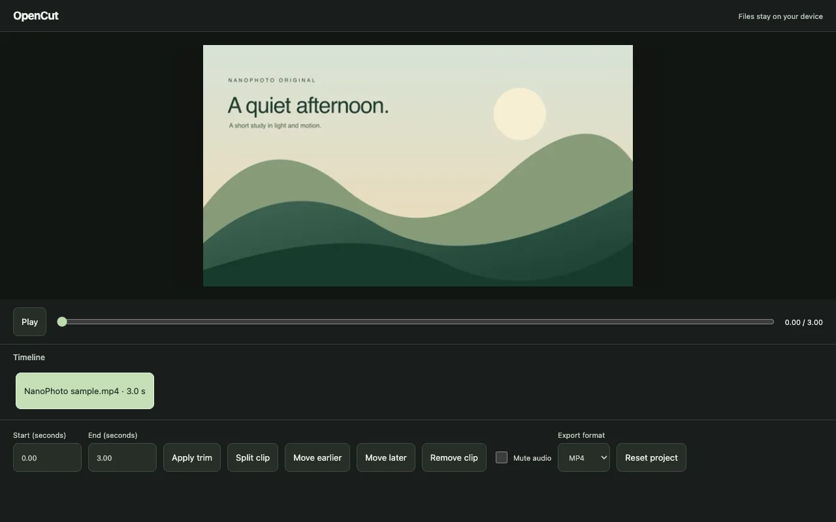836x522 pixels.
Task: Click the Apply trim button
Action: point(192,457)
